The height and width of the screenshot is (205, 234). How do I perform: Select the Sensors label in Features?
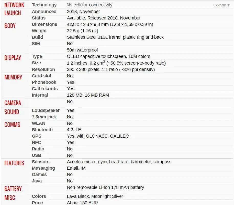(41, 162)
